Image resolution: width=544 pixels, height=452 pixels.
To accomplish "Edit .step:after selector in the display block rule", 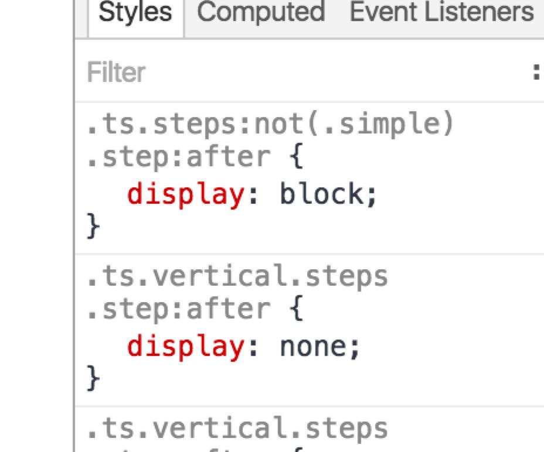I will [x=179, y=157].
